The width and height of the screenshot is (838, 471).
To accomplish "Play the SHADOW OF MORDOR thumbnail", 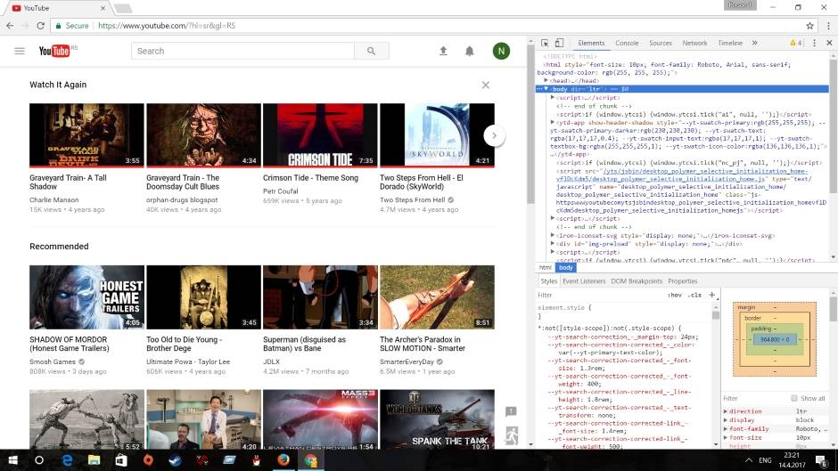I will (86, 296).
